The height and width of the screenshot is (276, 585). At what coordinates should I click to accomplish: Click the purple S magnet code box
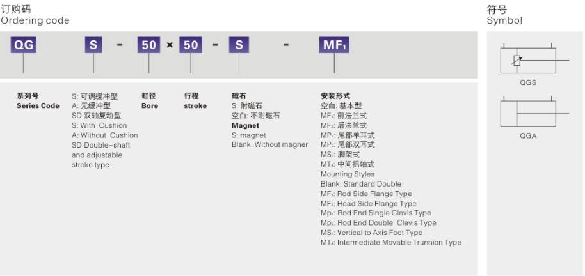pos(239,45)
